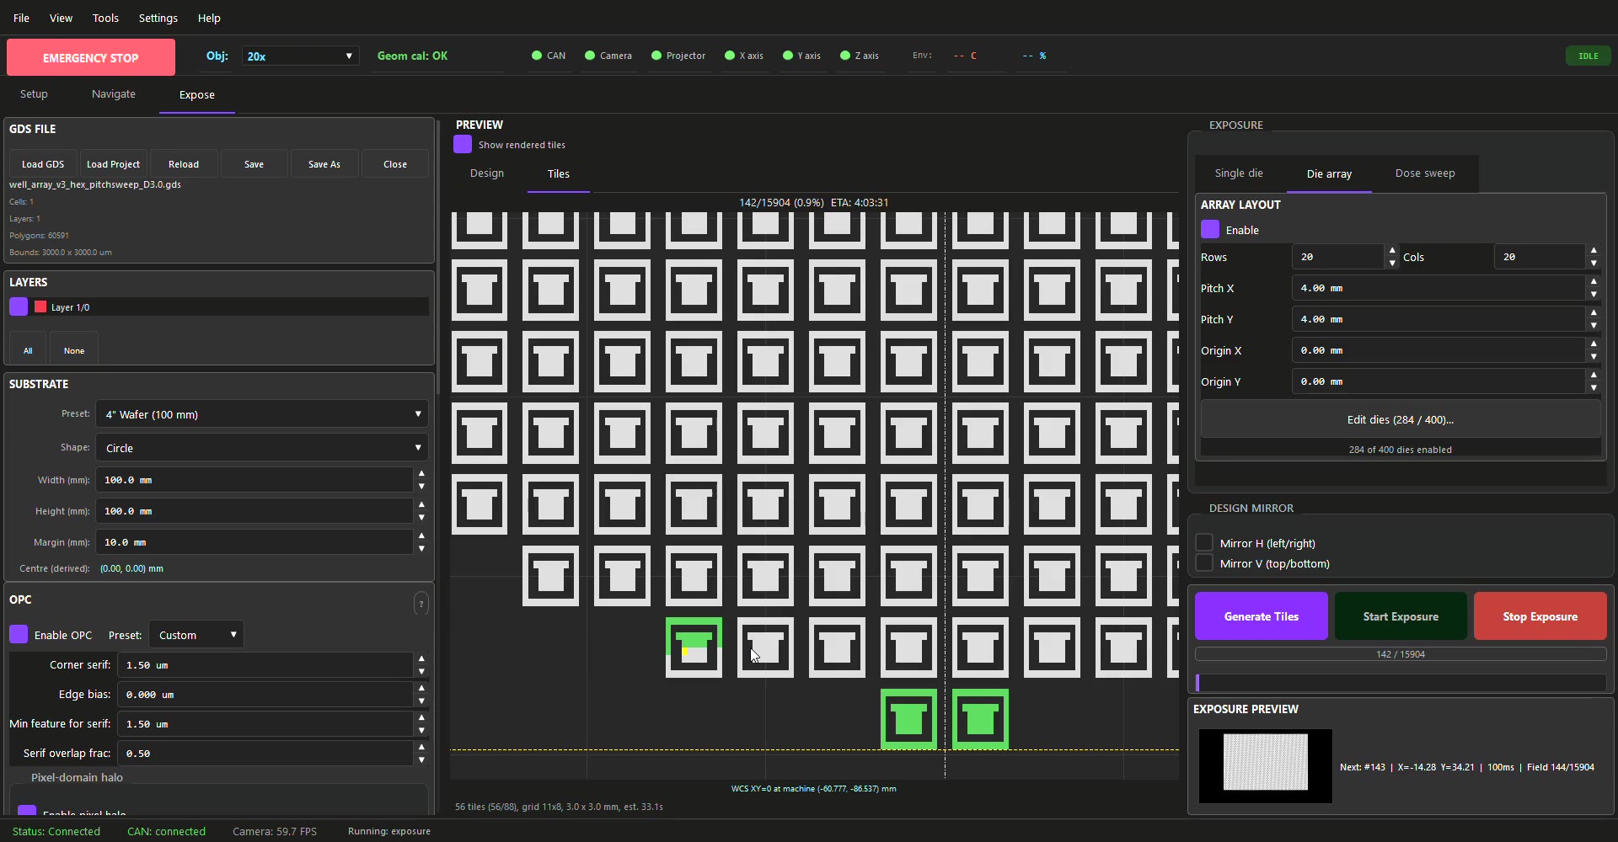The width and height of the screenshot is (1618, 842).
Task: Open the Obj 20x objective dropdown
Action: 300,56
